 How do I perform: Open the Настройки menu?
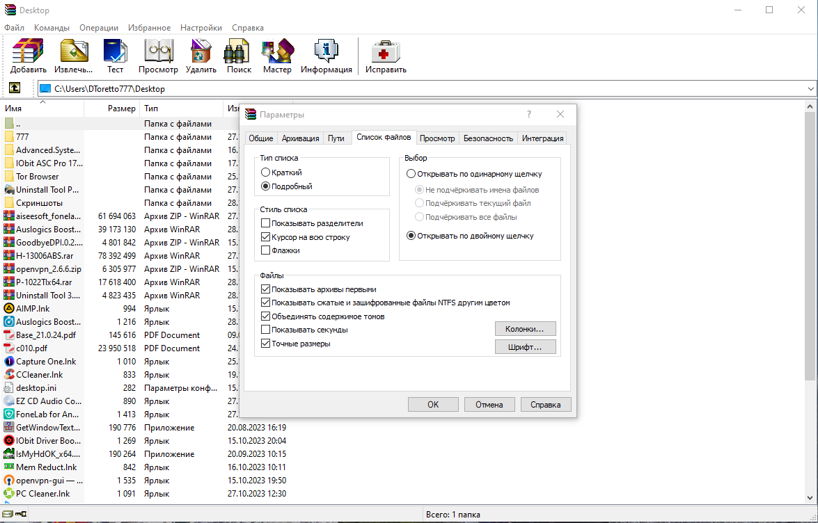[x=201, y=28]
